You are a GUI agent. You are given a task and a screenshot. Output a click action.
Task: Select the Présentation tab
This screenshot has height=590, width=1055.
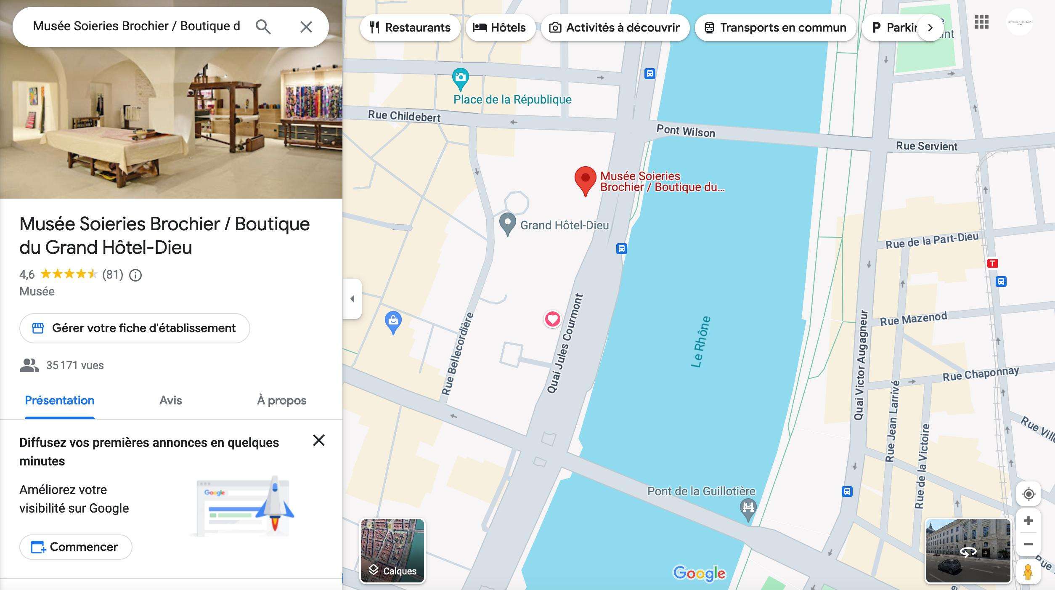pos(60,401)
